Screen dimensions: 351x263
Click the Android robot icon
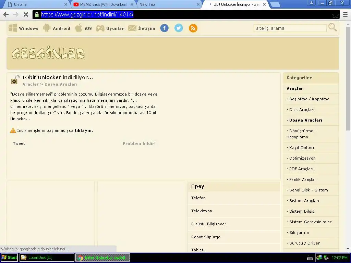(47, 28)
